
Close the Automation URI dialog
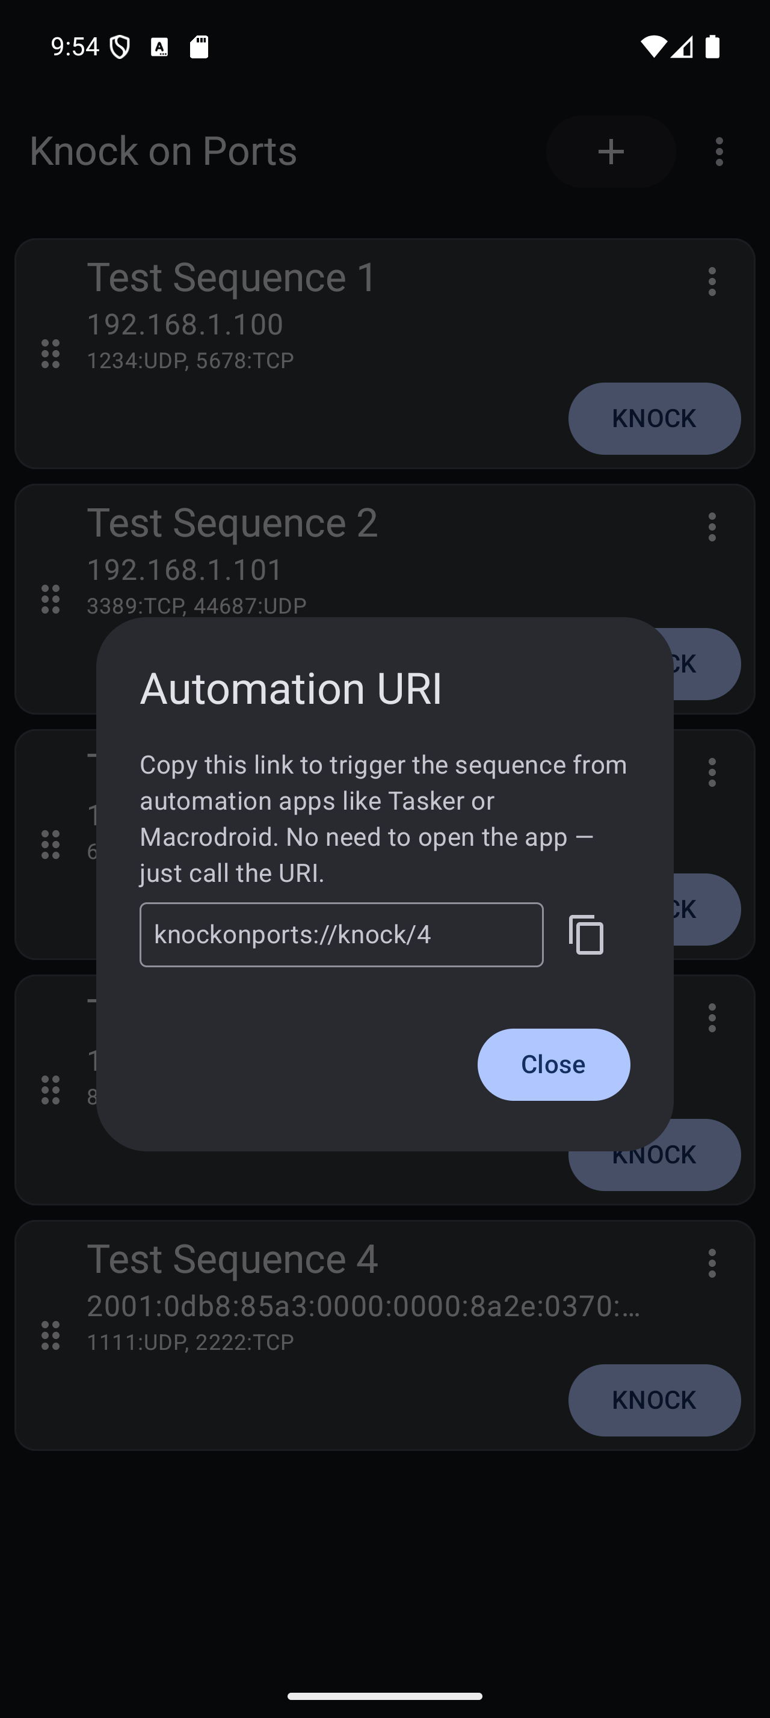click(553, 1064)
